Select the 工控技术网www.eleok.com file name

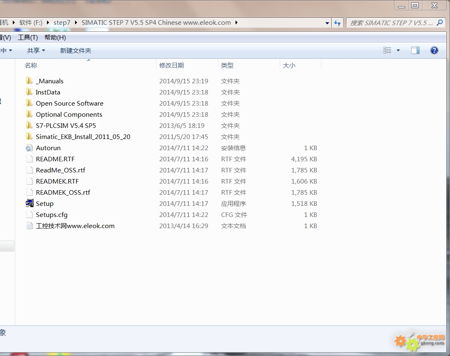[x=75, y=226]
